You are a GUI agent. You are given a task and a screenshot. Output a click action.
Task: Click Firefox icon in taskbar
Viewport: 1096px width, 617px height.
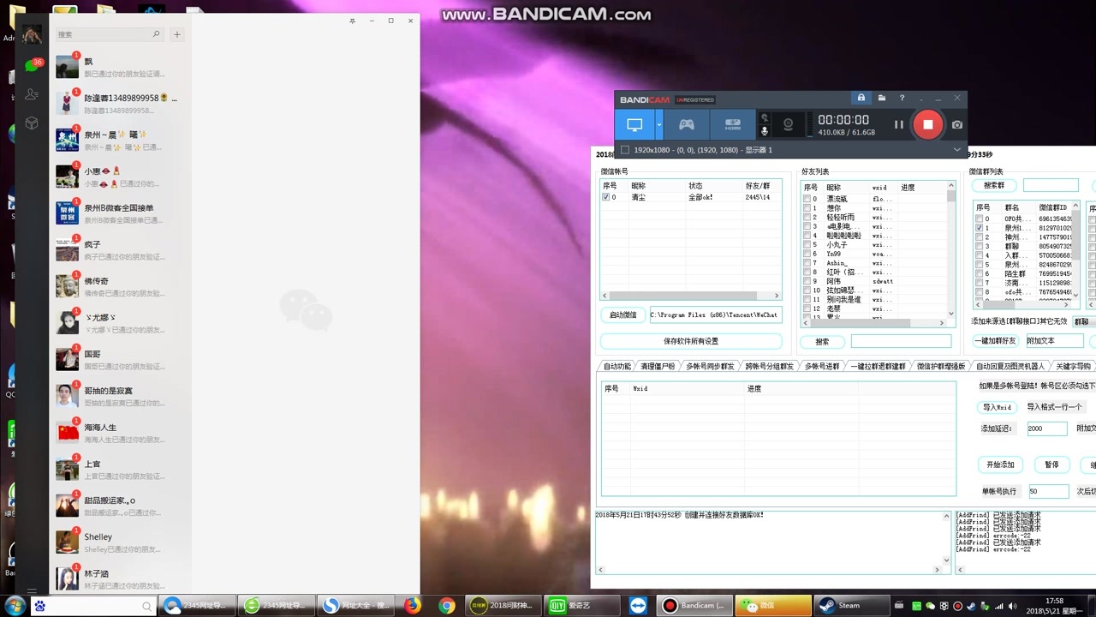pos(413,606)
